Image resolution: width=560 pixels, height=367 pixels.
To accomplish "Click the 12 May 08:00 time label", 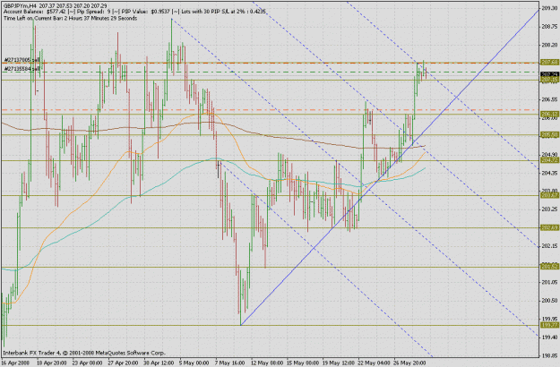I will tap(266, 363).
